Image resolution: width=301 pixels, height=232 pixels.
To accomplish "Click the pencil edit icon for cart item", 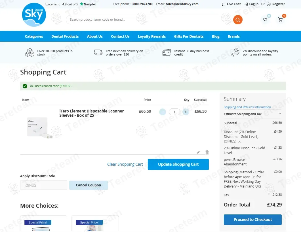I will coord(198,152).
